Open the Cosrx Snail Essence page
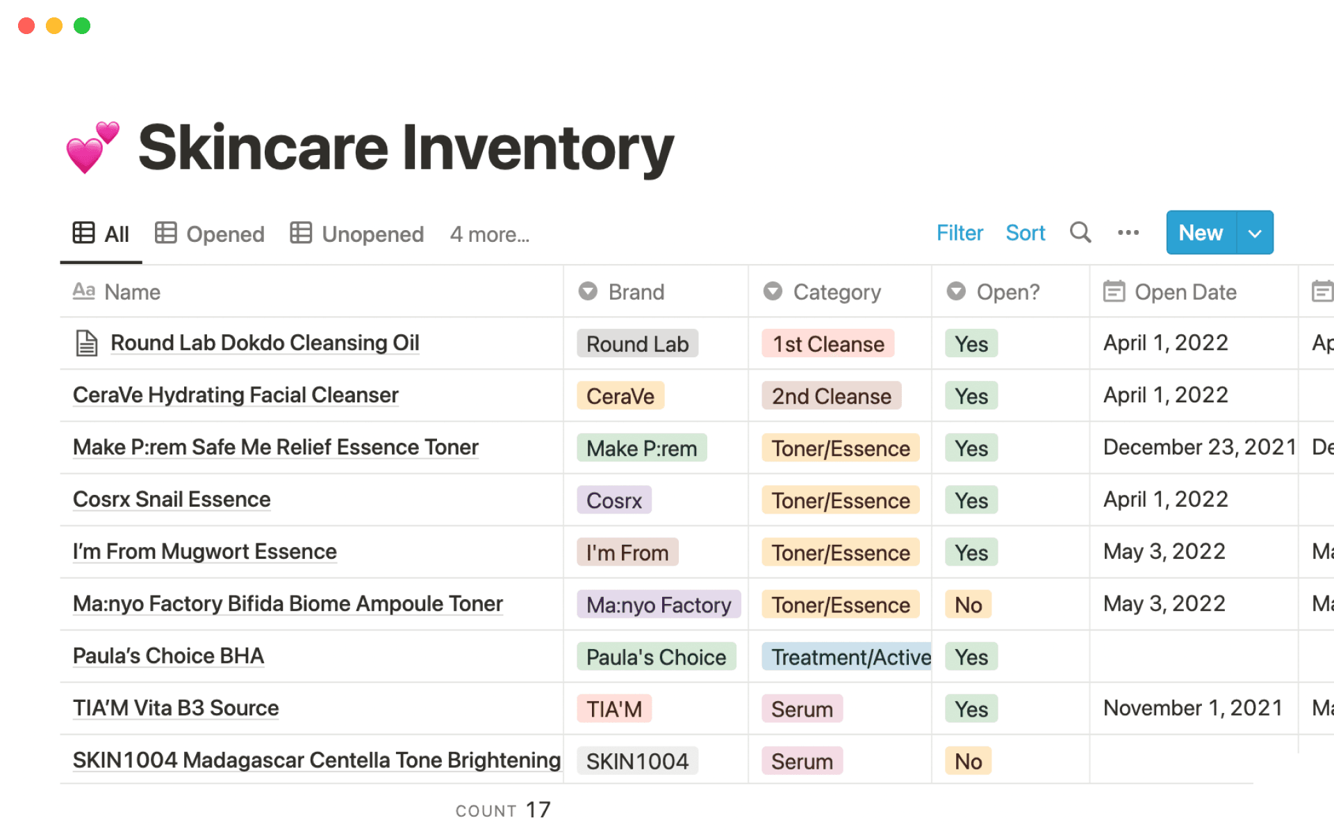This screenshot has width=1334, height=834. (171, 500)
